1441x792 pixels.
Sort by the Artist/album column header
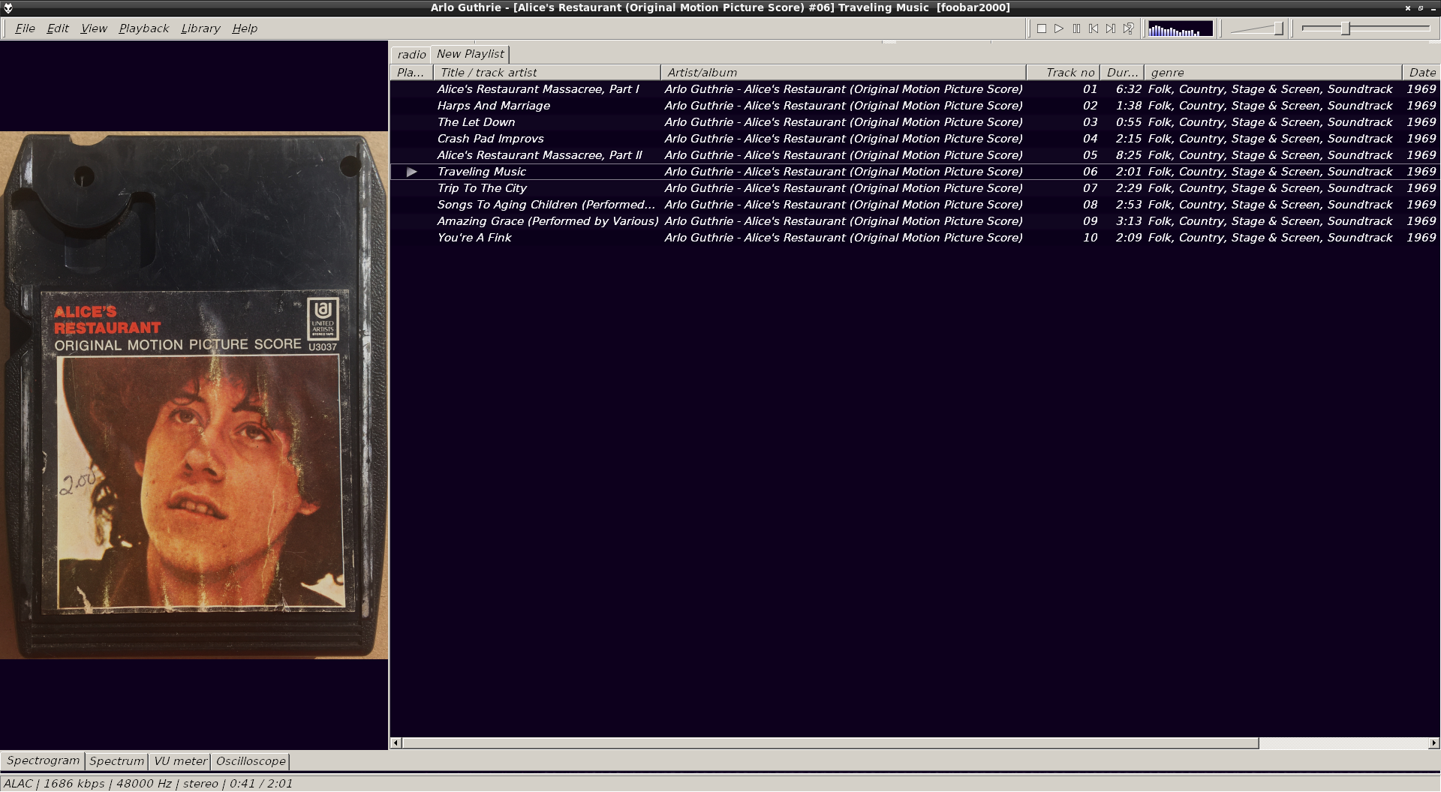click(x=844, y=73)
